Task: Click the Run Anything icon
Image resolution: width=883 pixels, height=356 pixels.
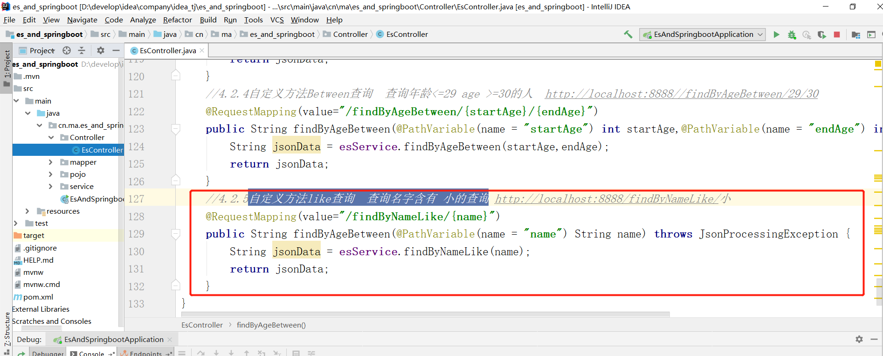Action: (871, 35)
